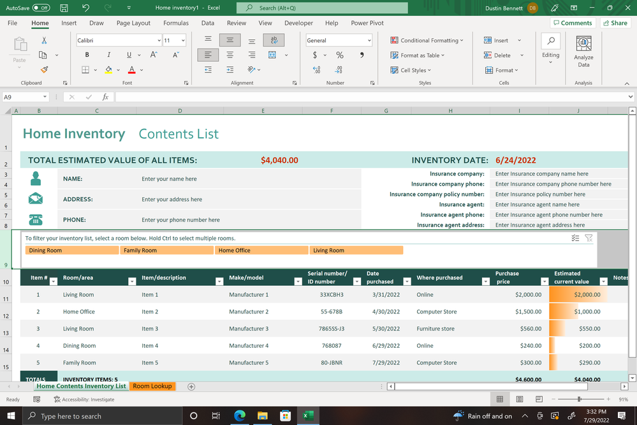Click the Format Painter brush icon
Viewport: 637px width, 425px height.
(44, 70)
